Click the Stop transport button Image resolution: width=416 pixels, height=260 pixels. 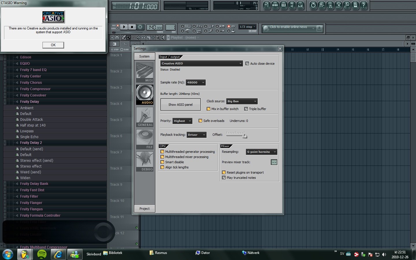coord(132,27)
